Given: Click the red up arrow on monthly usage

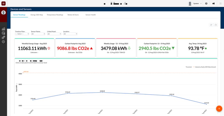Looking at the screenshot, I should (x=49, y=48).
